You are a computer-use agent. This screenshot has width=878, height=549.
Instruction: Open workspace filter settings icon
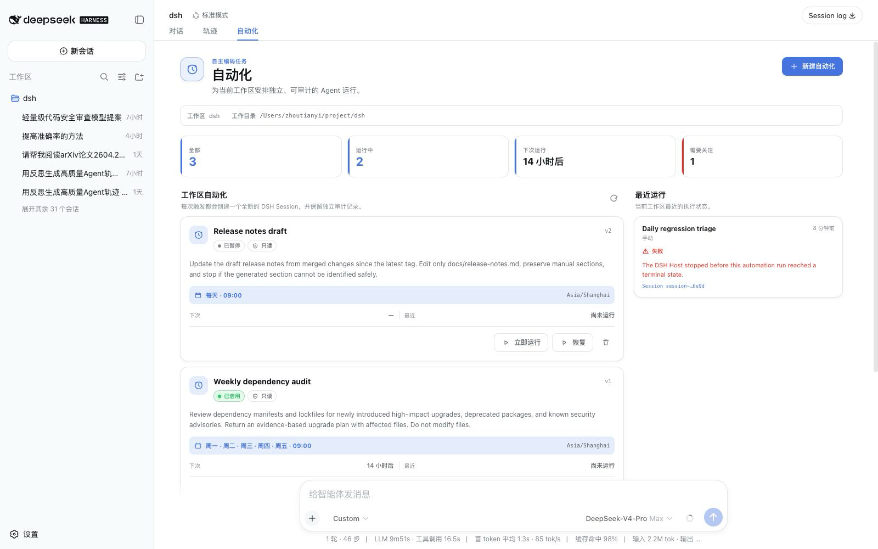coord(122,77)
